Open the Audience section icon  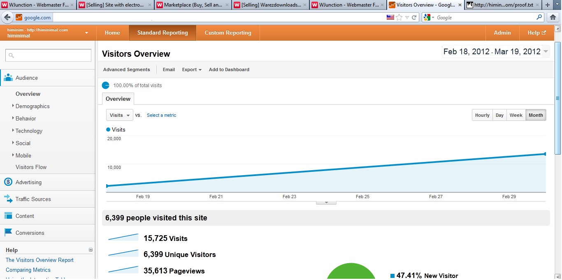[8, 78]
